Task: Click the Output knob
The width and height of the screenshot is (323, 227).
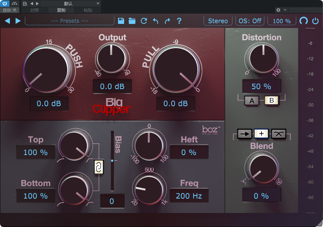Action: 111,58
